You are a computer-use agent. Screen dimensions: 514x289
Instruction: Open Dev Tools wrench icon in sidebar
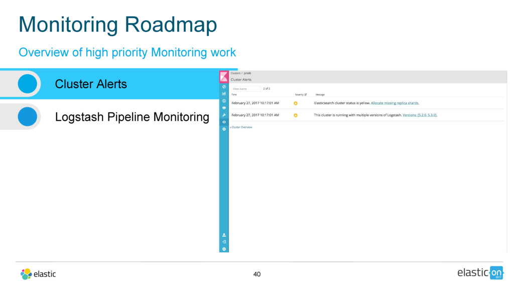[224, 115]
